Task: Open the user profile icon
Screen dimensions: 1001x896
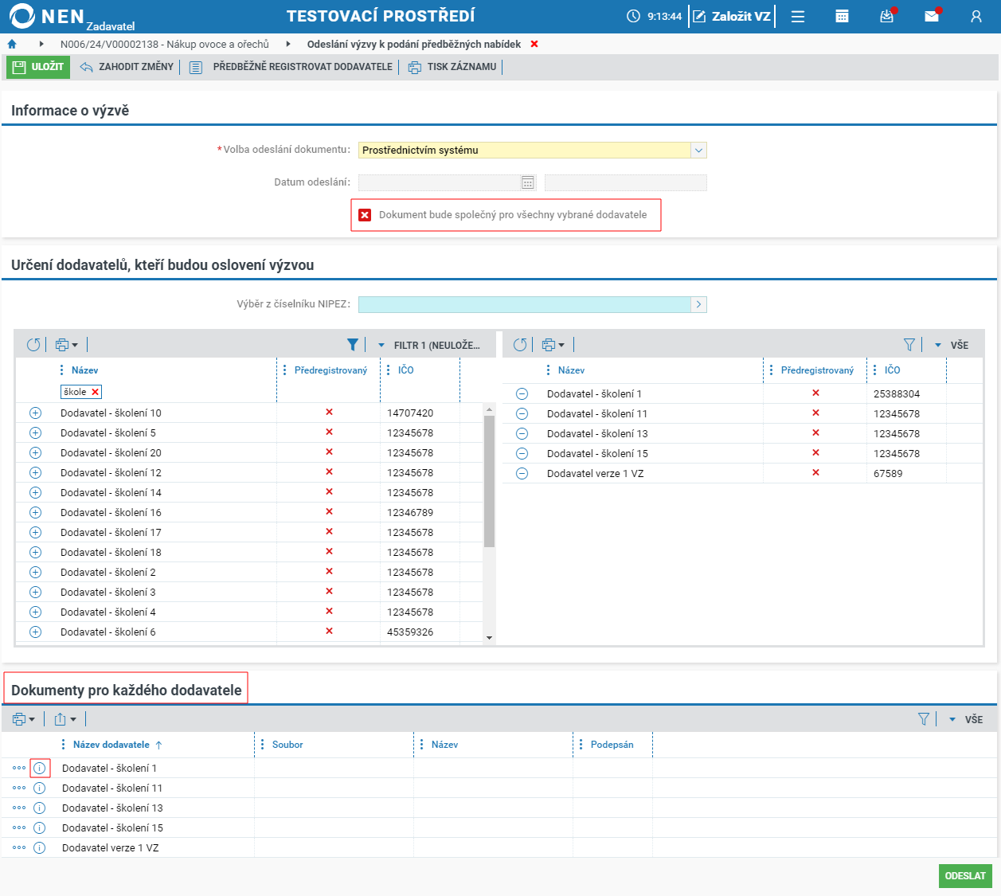Action: pyautogui.click(x=976, y=16)
